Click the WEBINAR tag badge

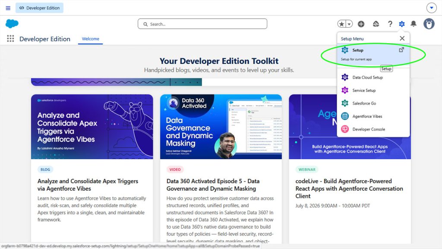pos(307,169)
